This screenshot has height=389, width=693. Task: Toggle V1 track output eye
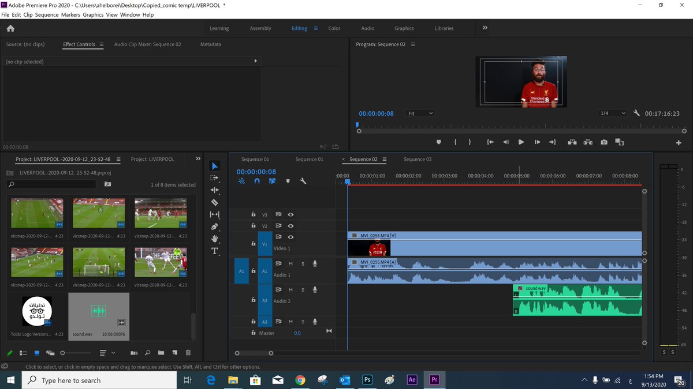[x=290, y=237]
